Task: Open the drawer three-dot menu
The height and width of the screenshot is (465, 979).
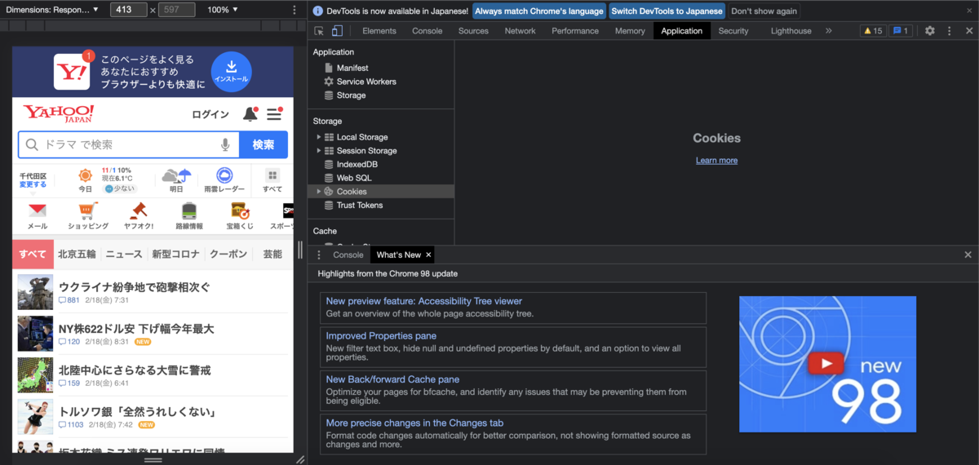Action: pos(319,255)
